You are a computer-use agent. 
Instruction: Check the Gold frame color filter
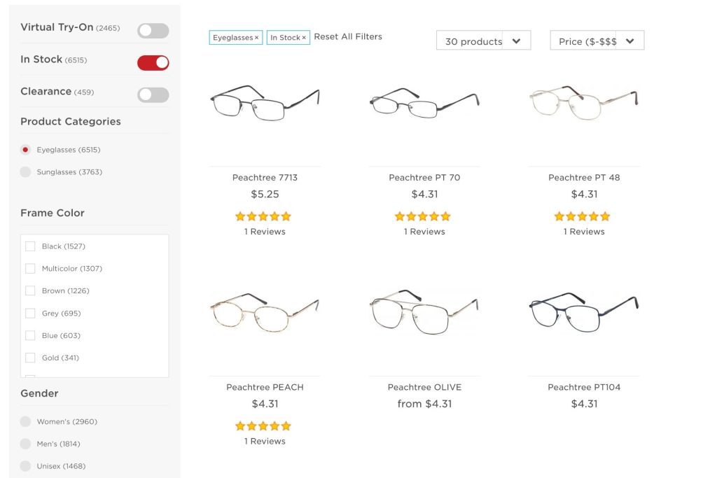[x=30, y=358]
